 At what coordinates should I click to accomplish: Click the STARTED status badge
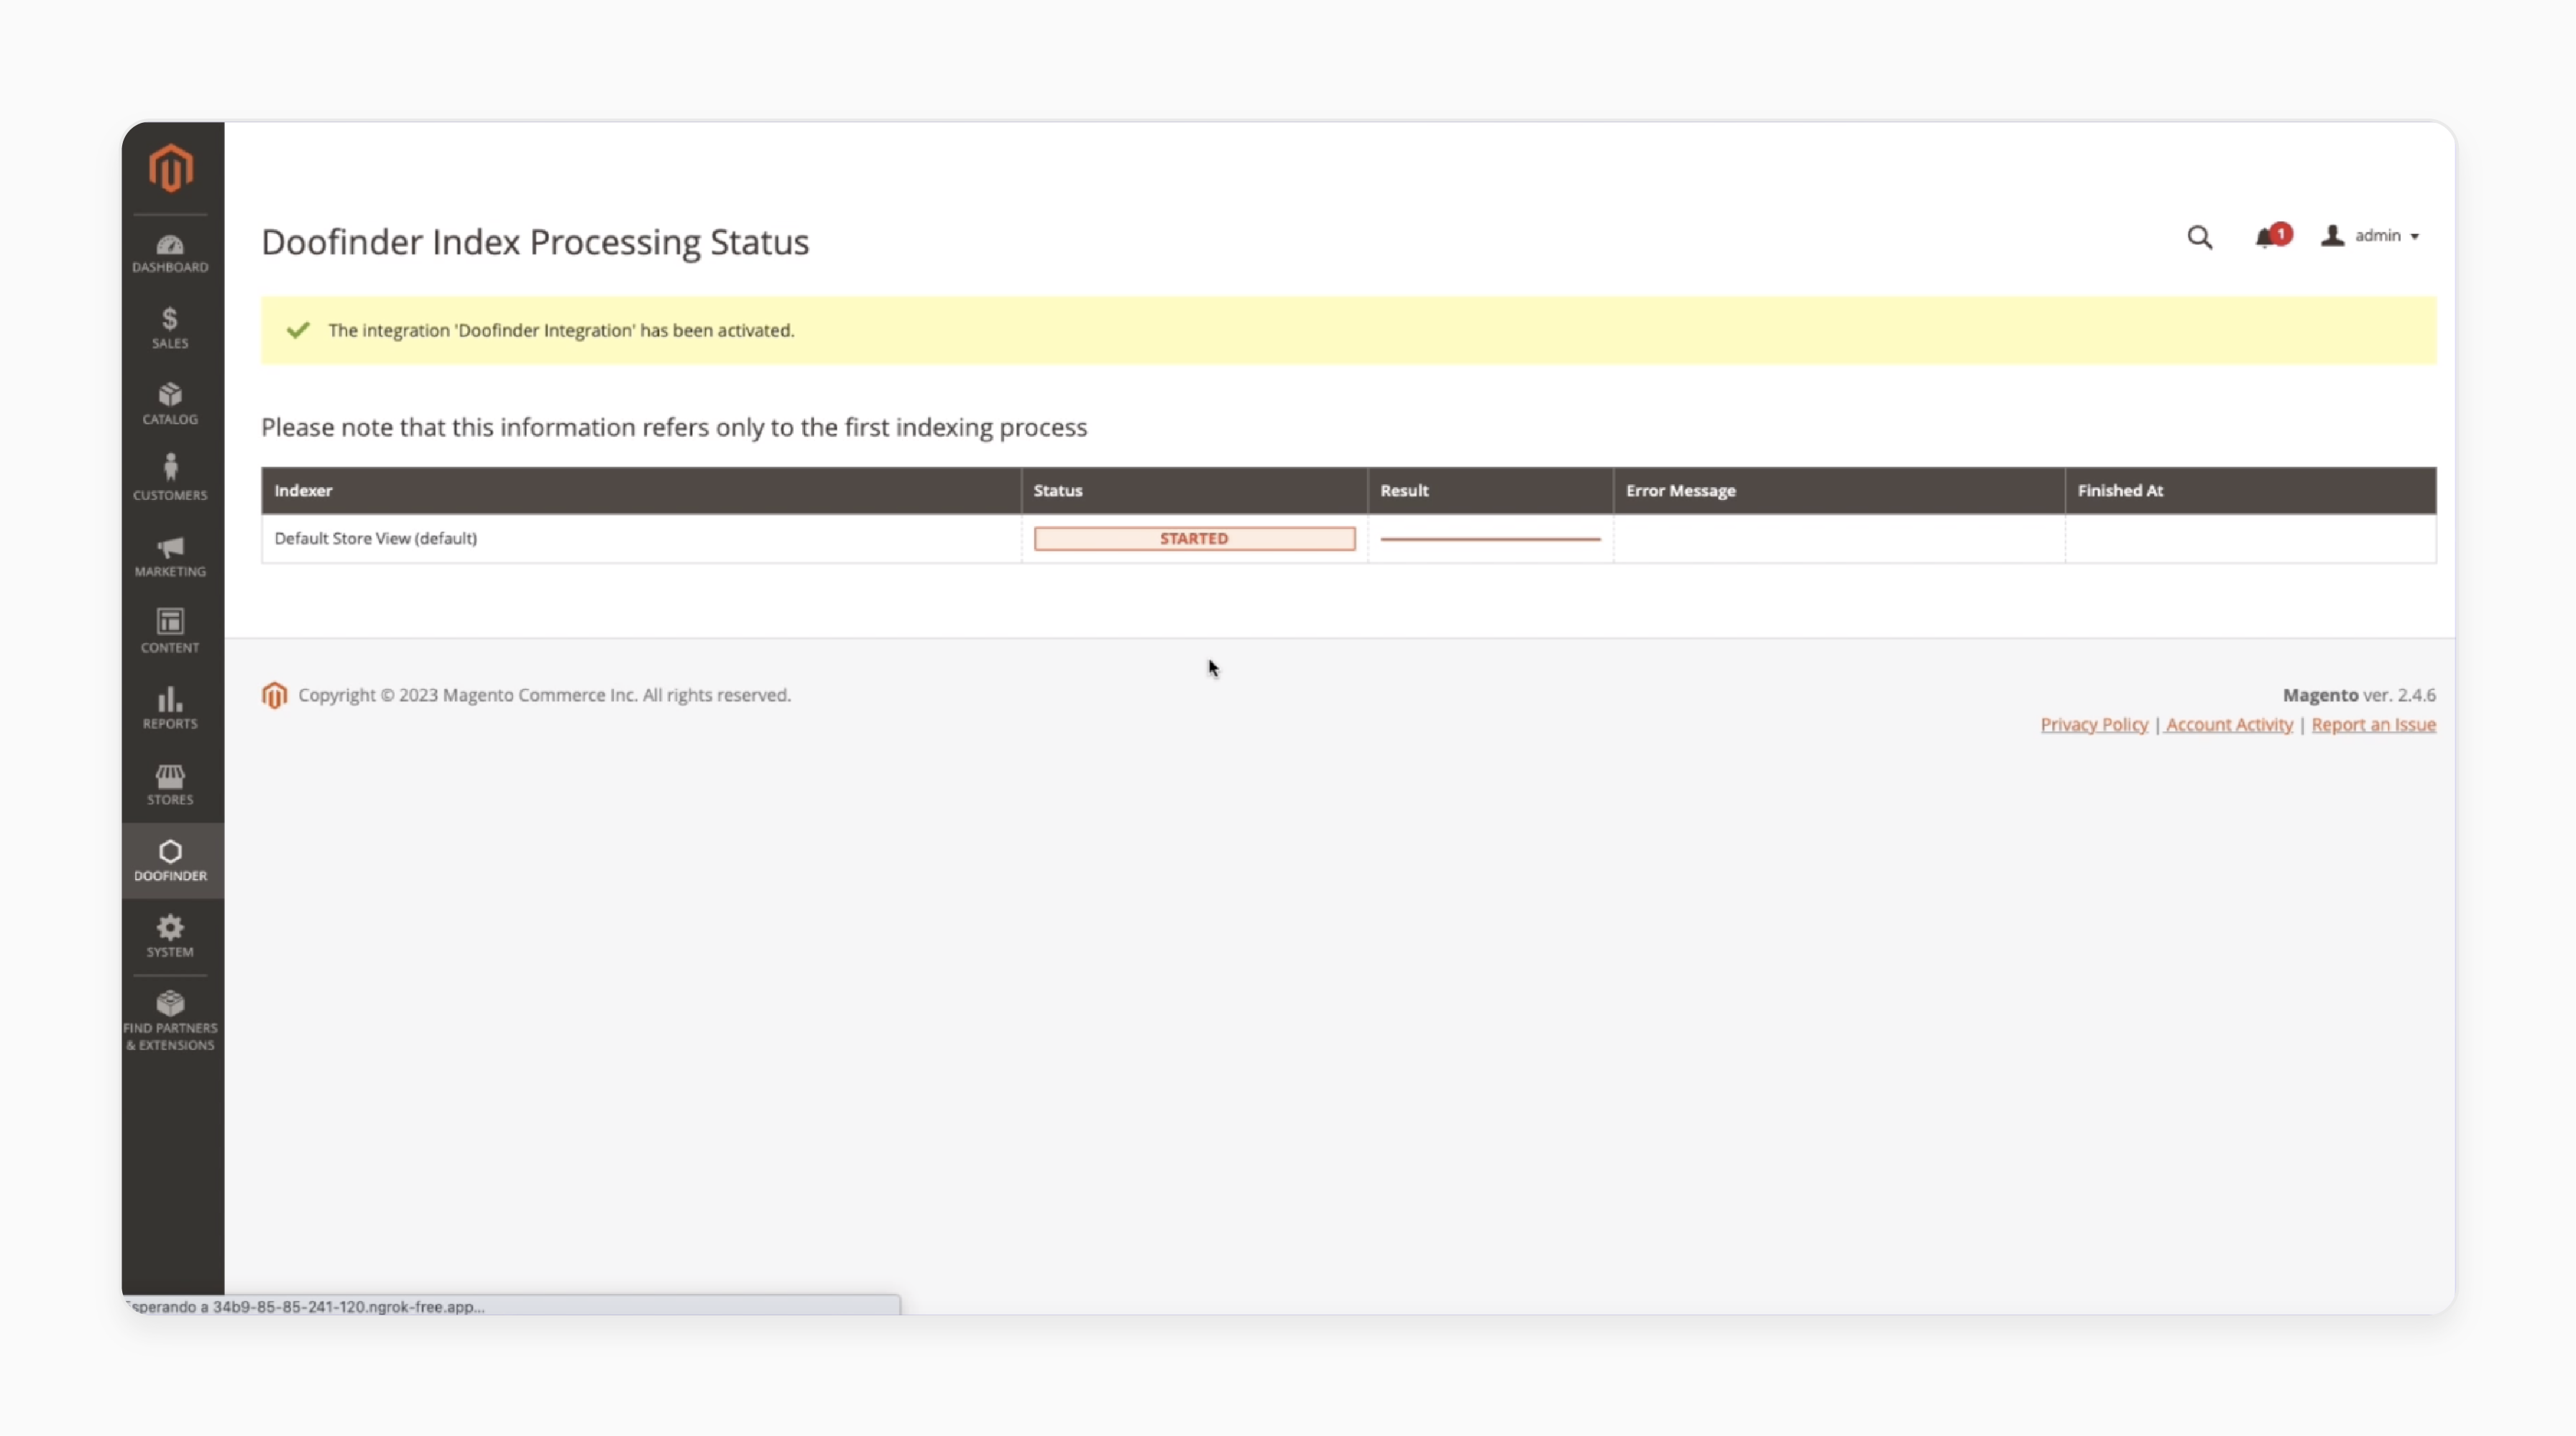1194,539
